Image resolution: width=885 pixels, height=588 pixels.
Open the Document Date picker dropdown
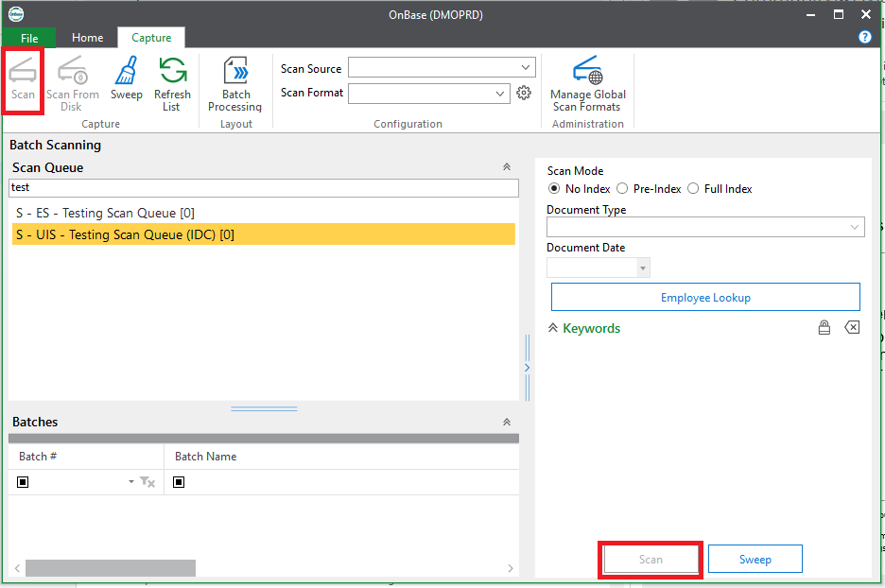pyautogui.click(x=643, y=268)
